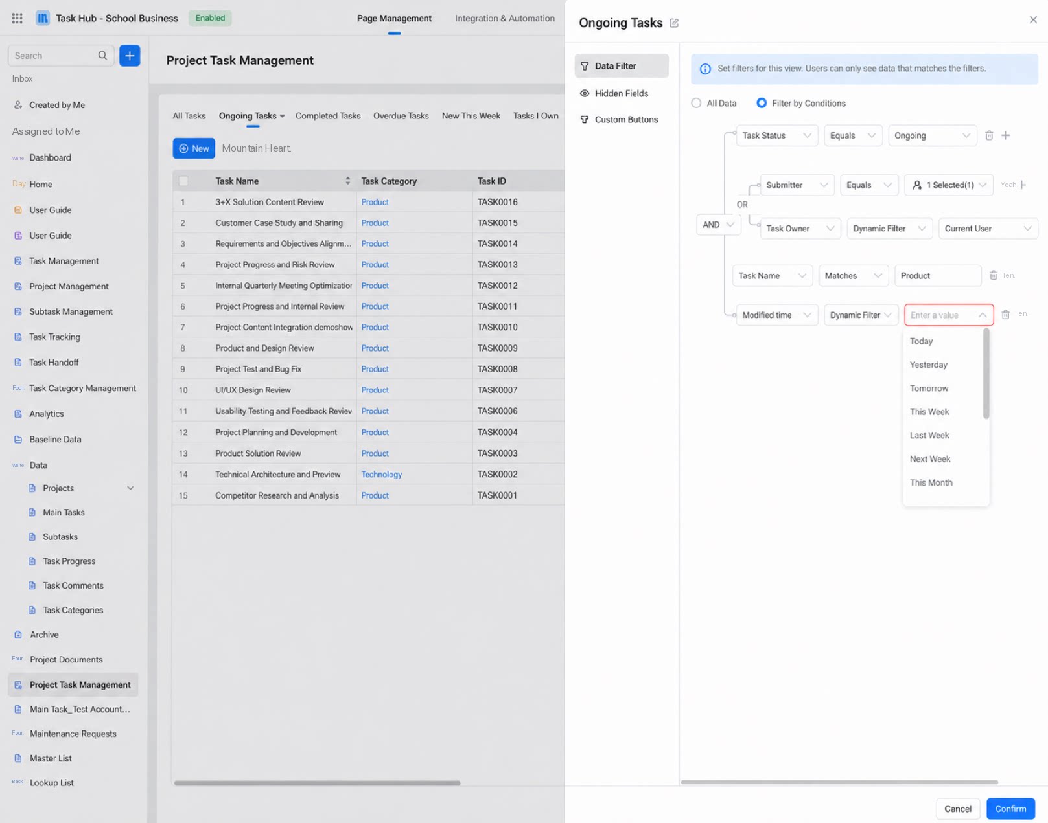The height and width of the screenshot is (823, 1048).
Task: Click the Cancel button
Action: coord(958,809)
